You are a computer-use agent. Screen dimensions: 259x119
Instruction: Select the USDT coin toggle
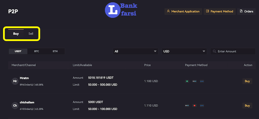[x=18, y=51]
